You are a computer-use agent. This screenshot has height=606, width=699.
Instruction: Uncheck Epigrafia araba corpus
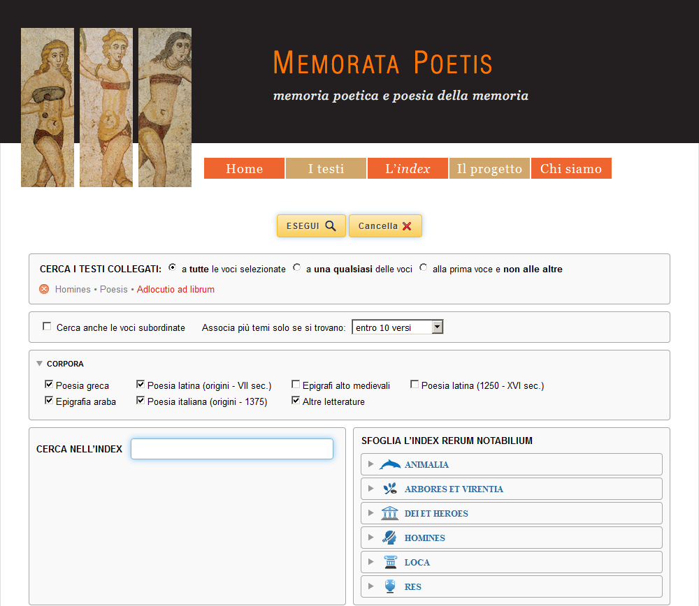[x=49, y=400]
